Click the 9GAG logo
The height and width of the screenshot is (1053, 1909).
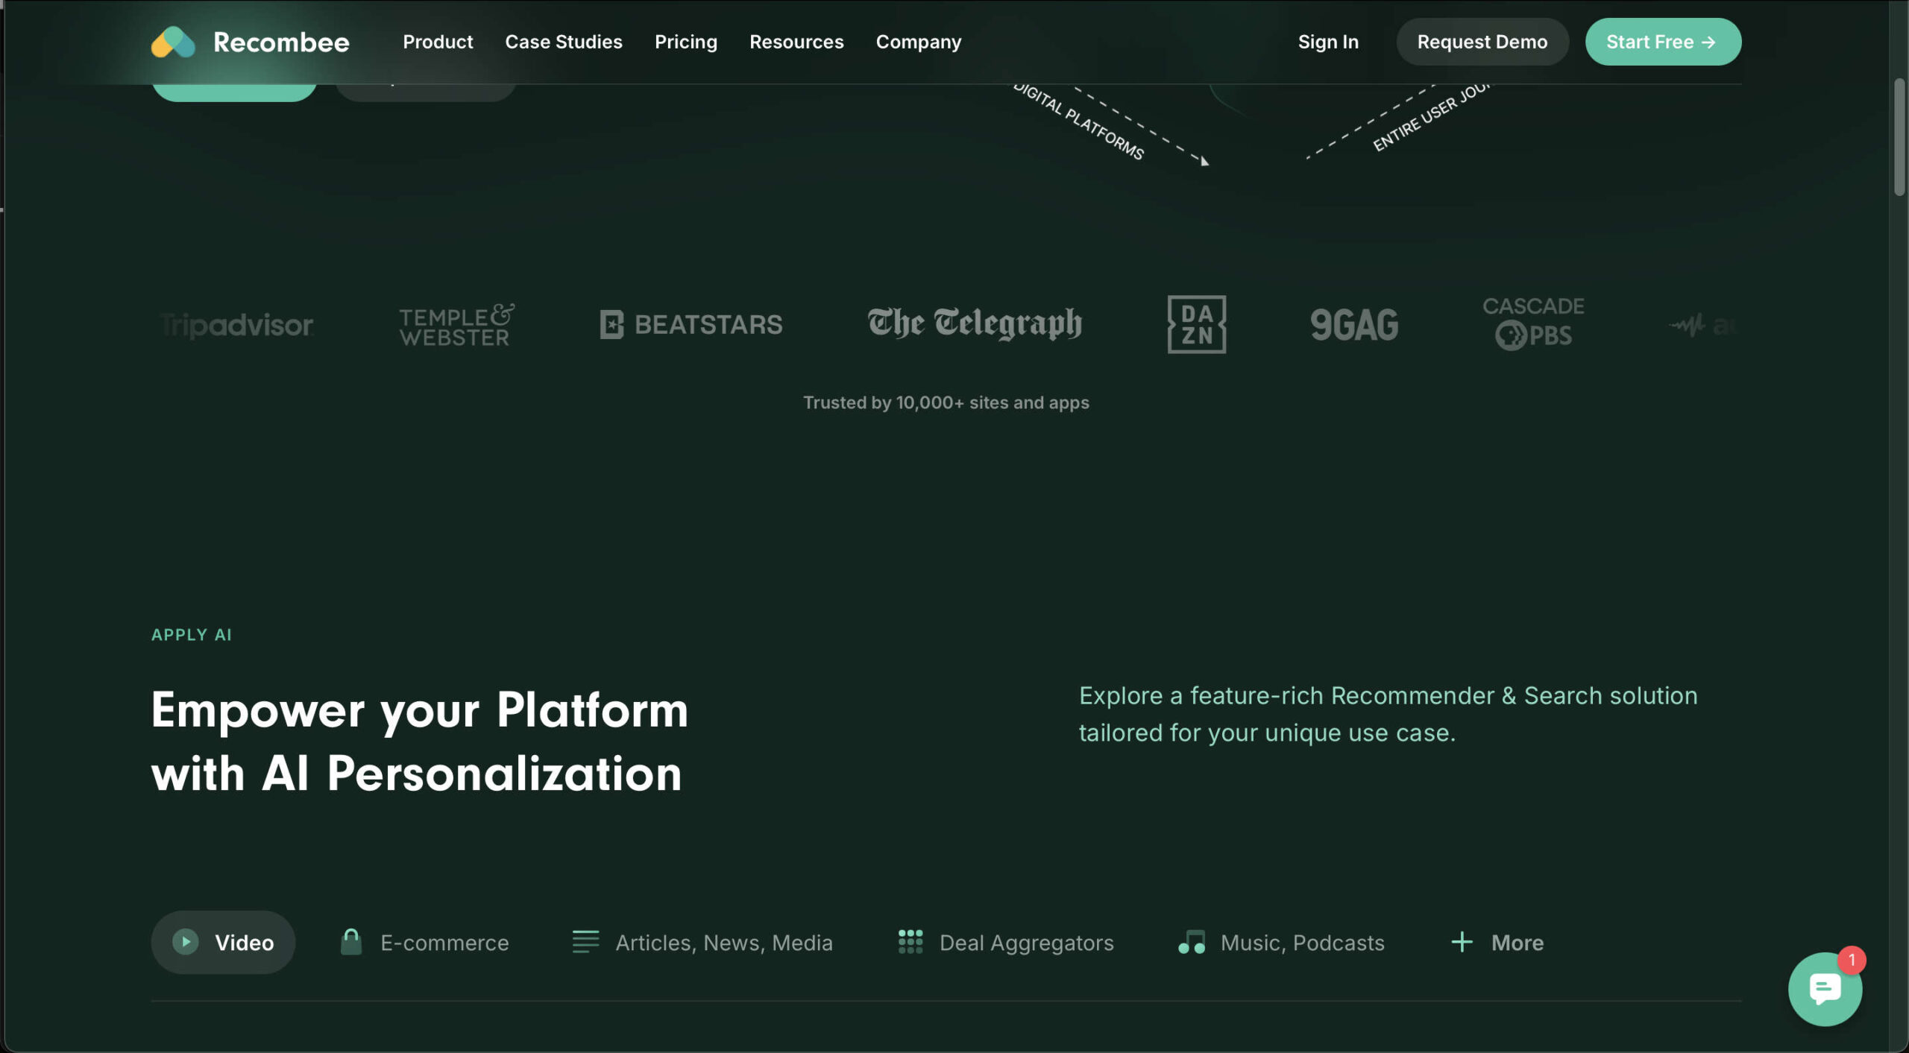pyautogui.click(x=1354, y=325)
